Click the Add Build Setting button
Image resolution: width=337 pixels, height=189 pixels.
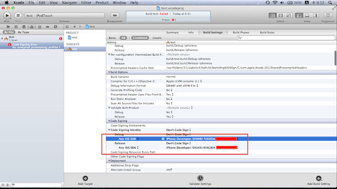319,180
